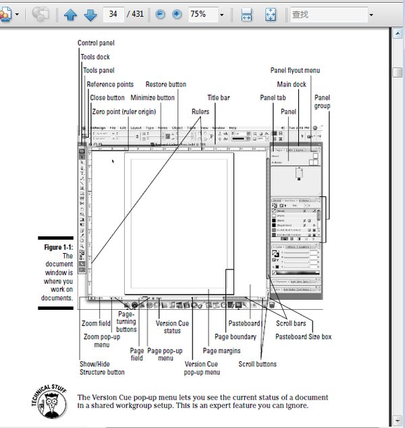Screen dimensions: 405x428
Task: Click the 'Figure 1-1:' caption heading
Action: pos(59,248)
